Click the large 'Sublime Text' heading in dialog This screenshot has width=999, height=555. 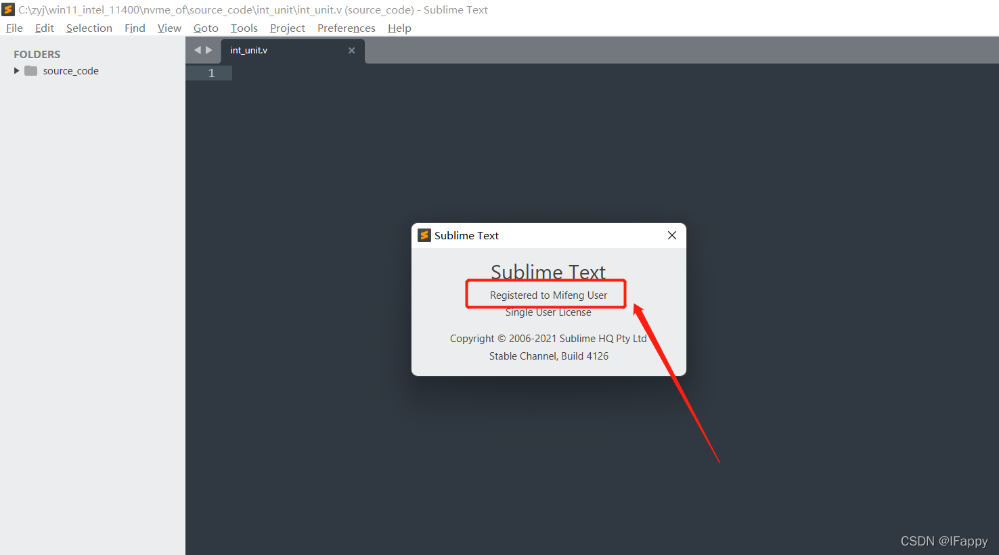[x=548, y=272]
